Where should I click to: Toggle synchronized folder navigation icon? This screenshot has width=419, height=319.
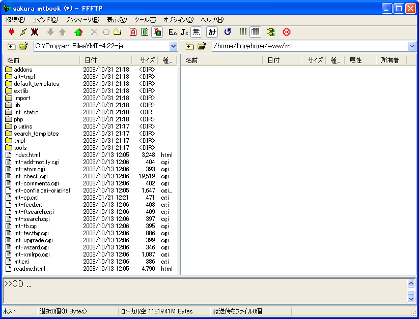[x=270, y=33]
